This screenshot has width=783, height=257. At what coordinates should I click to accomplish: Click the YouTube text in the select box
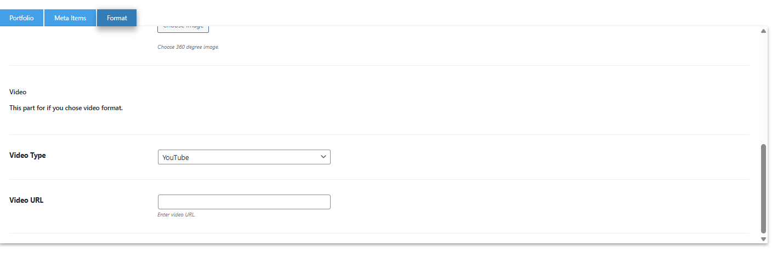point(175,158)
